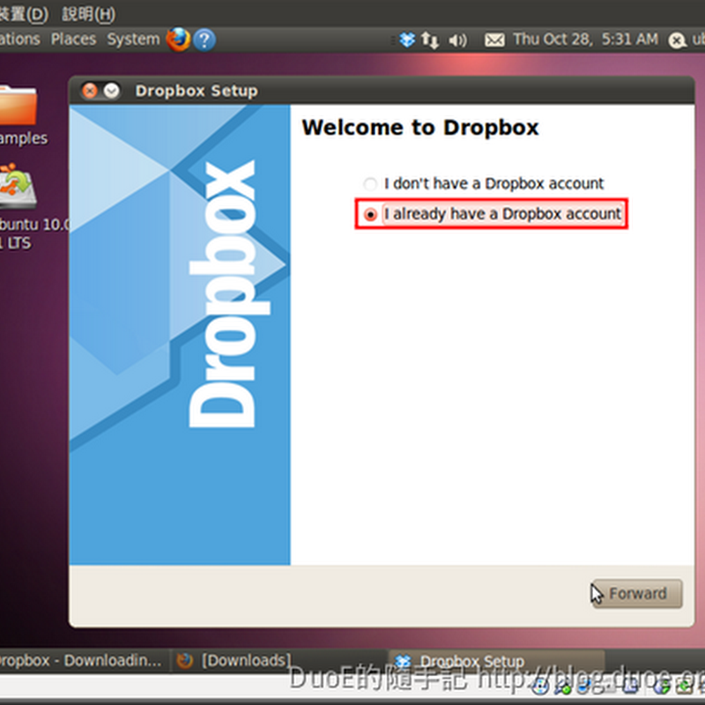Switch to Dropbox Setup taskbar entry
The width and height of the screenshot is (705, 705).
(x=496, y=661)
